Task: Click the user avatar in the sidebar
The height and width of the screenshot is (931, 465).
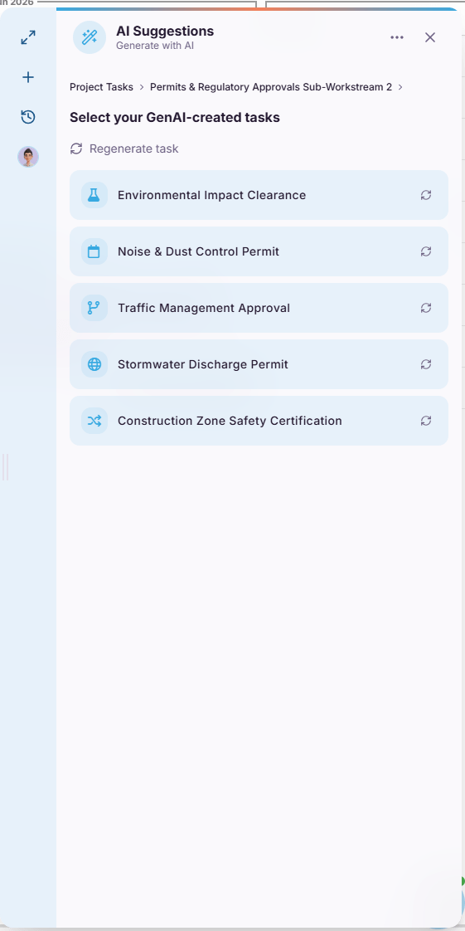Action: tap(28, 157)
